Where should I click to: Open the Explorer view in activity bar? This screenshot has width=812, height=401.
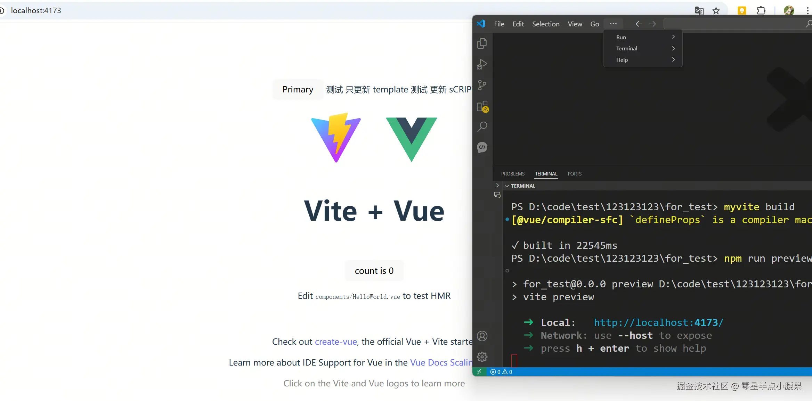[x=482, y=43]
